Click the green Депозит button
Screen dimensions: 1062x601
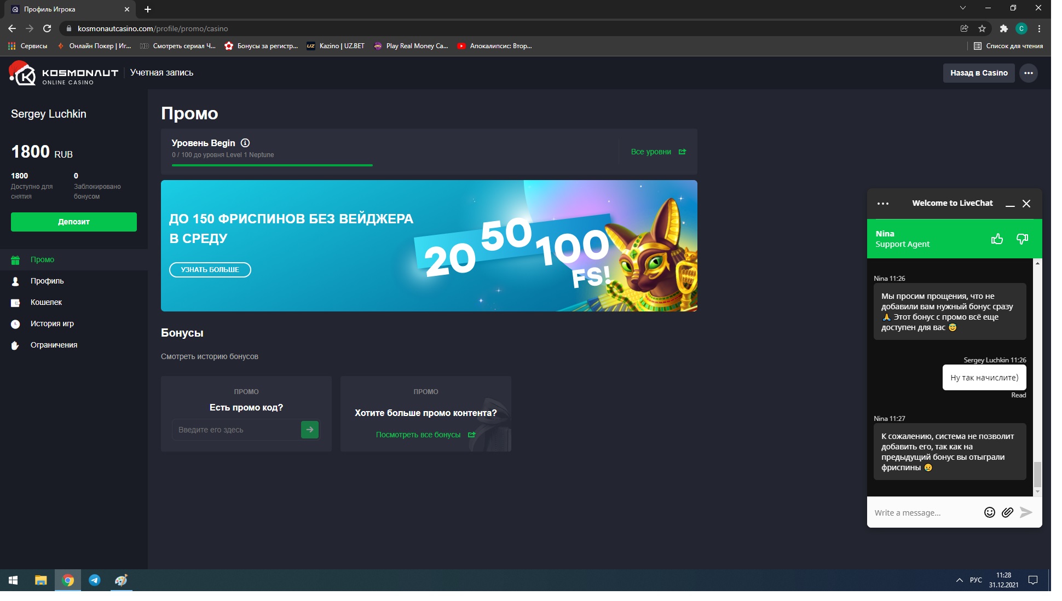point(74,222)
